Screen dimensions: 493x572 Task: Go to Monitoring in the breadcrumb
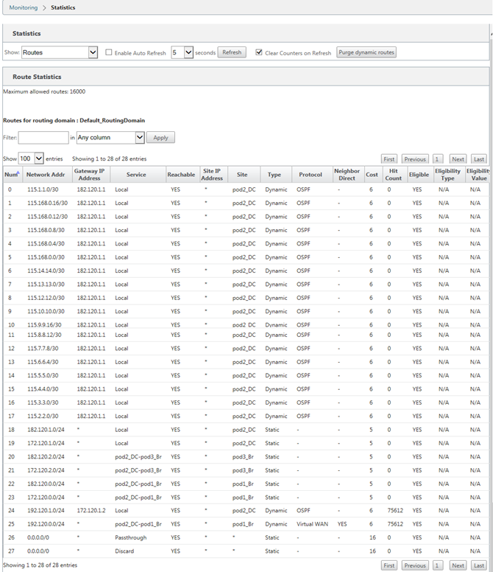[24, 7]
